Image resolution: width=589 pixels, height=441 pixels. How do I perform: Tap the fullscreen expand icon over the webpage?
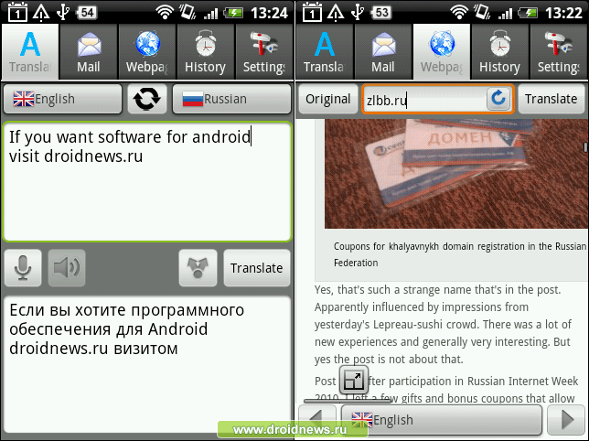tap(354, 380)
